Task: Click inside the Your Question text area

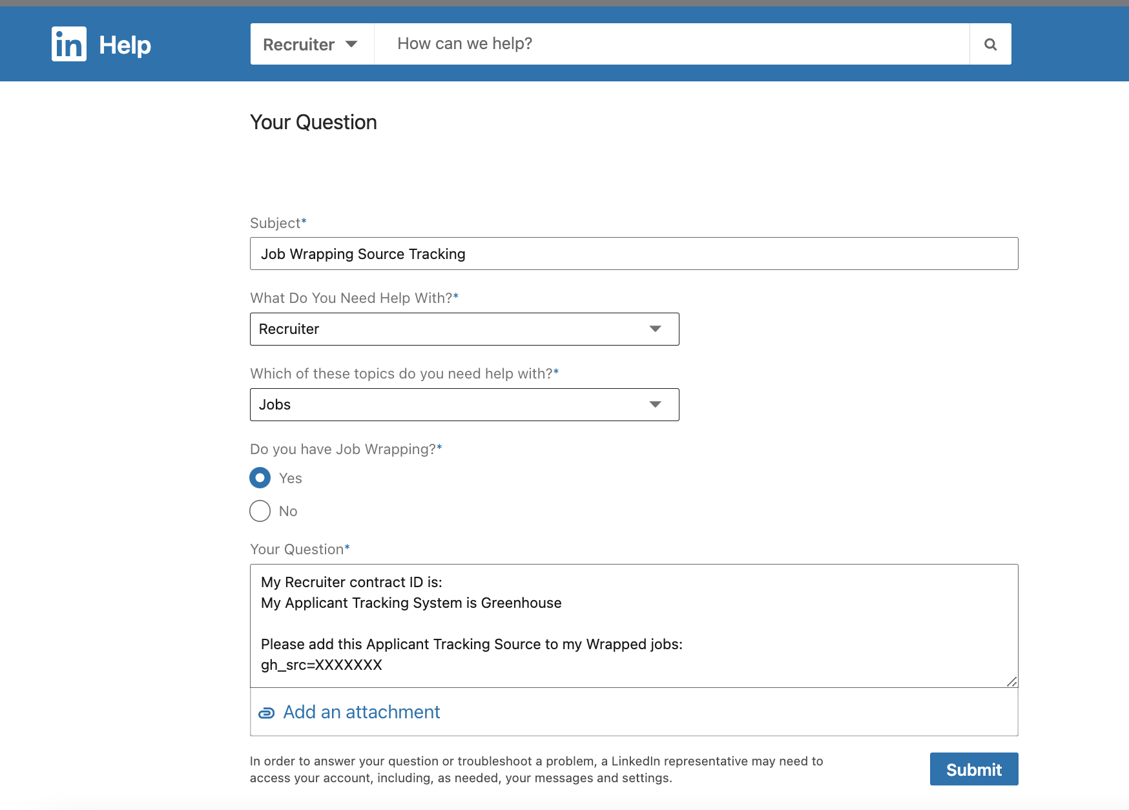Action: click(634, 626)
